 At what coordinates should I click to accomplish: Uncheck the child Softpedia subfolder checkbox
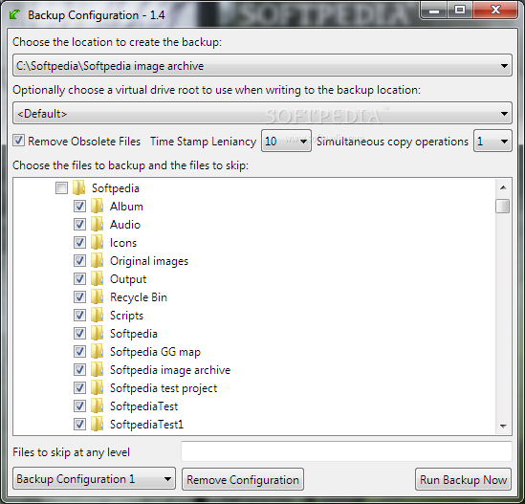pos(79,333)
